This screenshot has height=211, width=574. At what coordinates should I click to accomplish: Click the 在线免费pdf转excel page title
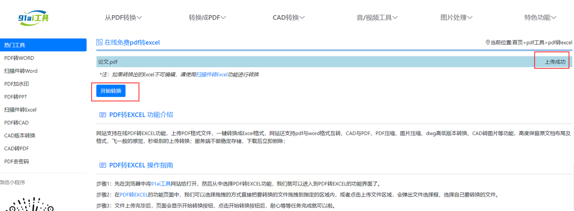click(132, 43)
